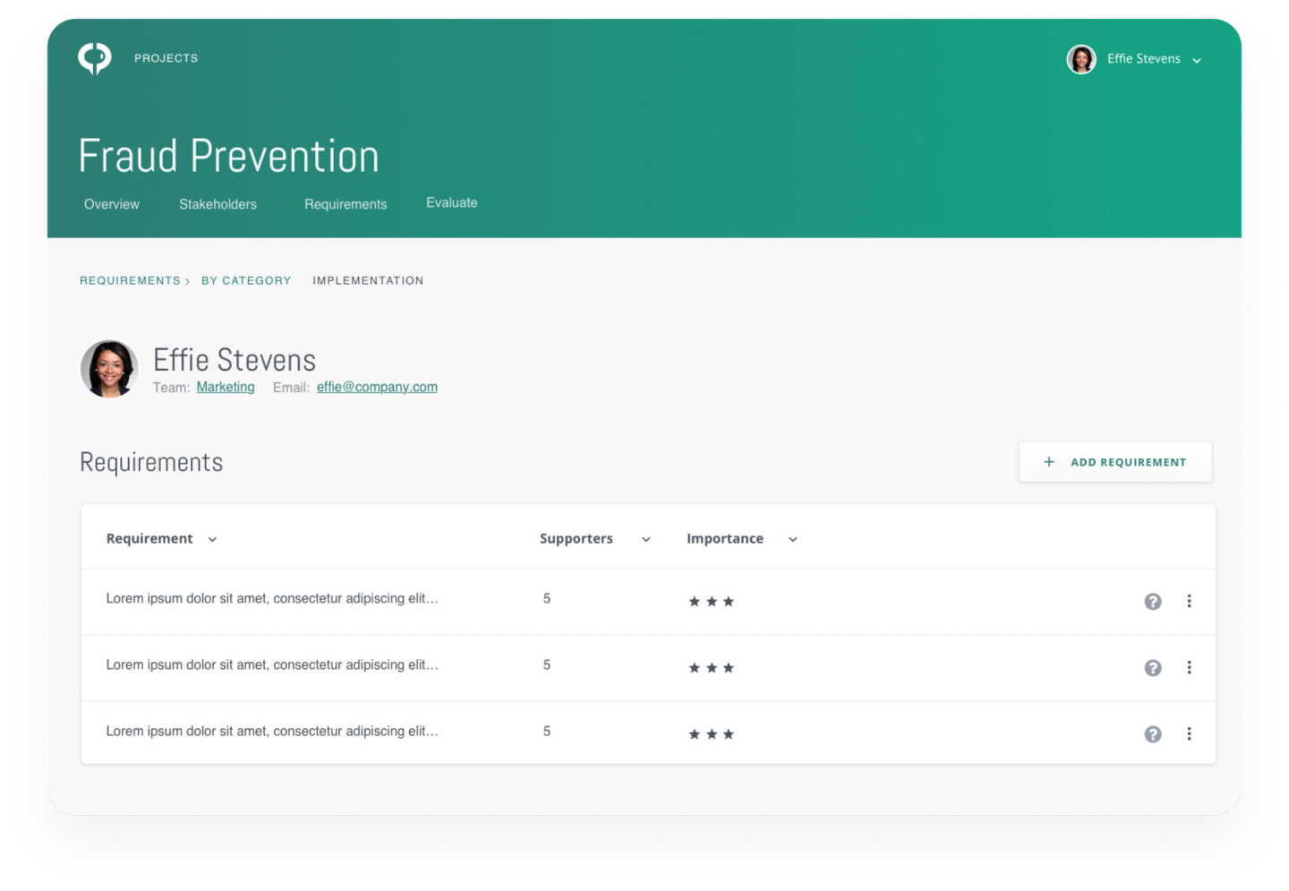Open the help icon on the first requirement row
Viewport: 1289px width, 891px height.
[1153, 601]
